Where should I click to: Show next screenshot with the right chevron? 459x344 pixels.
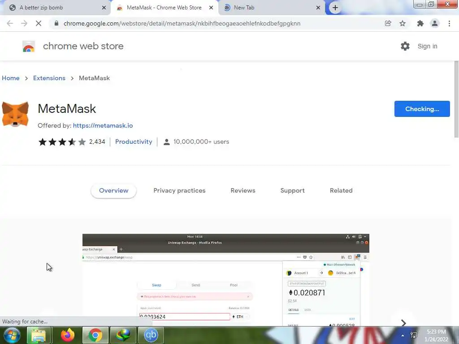point(403,322)
